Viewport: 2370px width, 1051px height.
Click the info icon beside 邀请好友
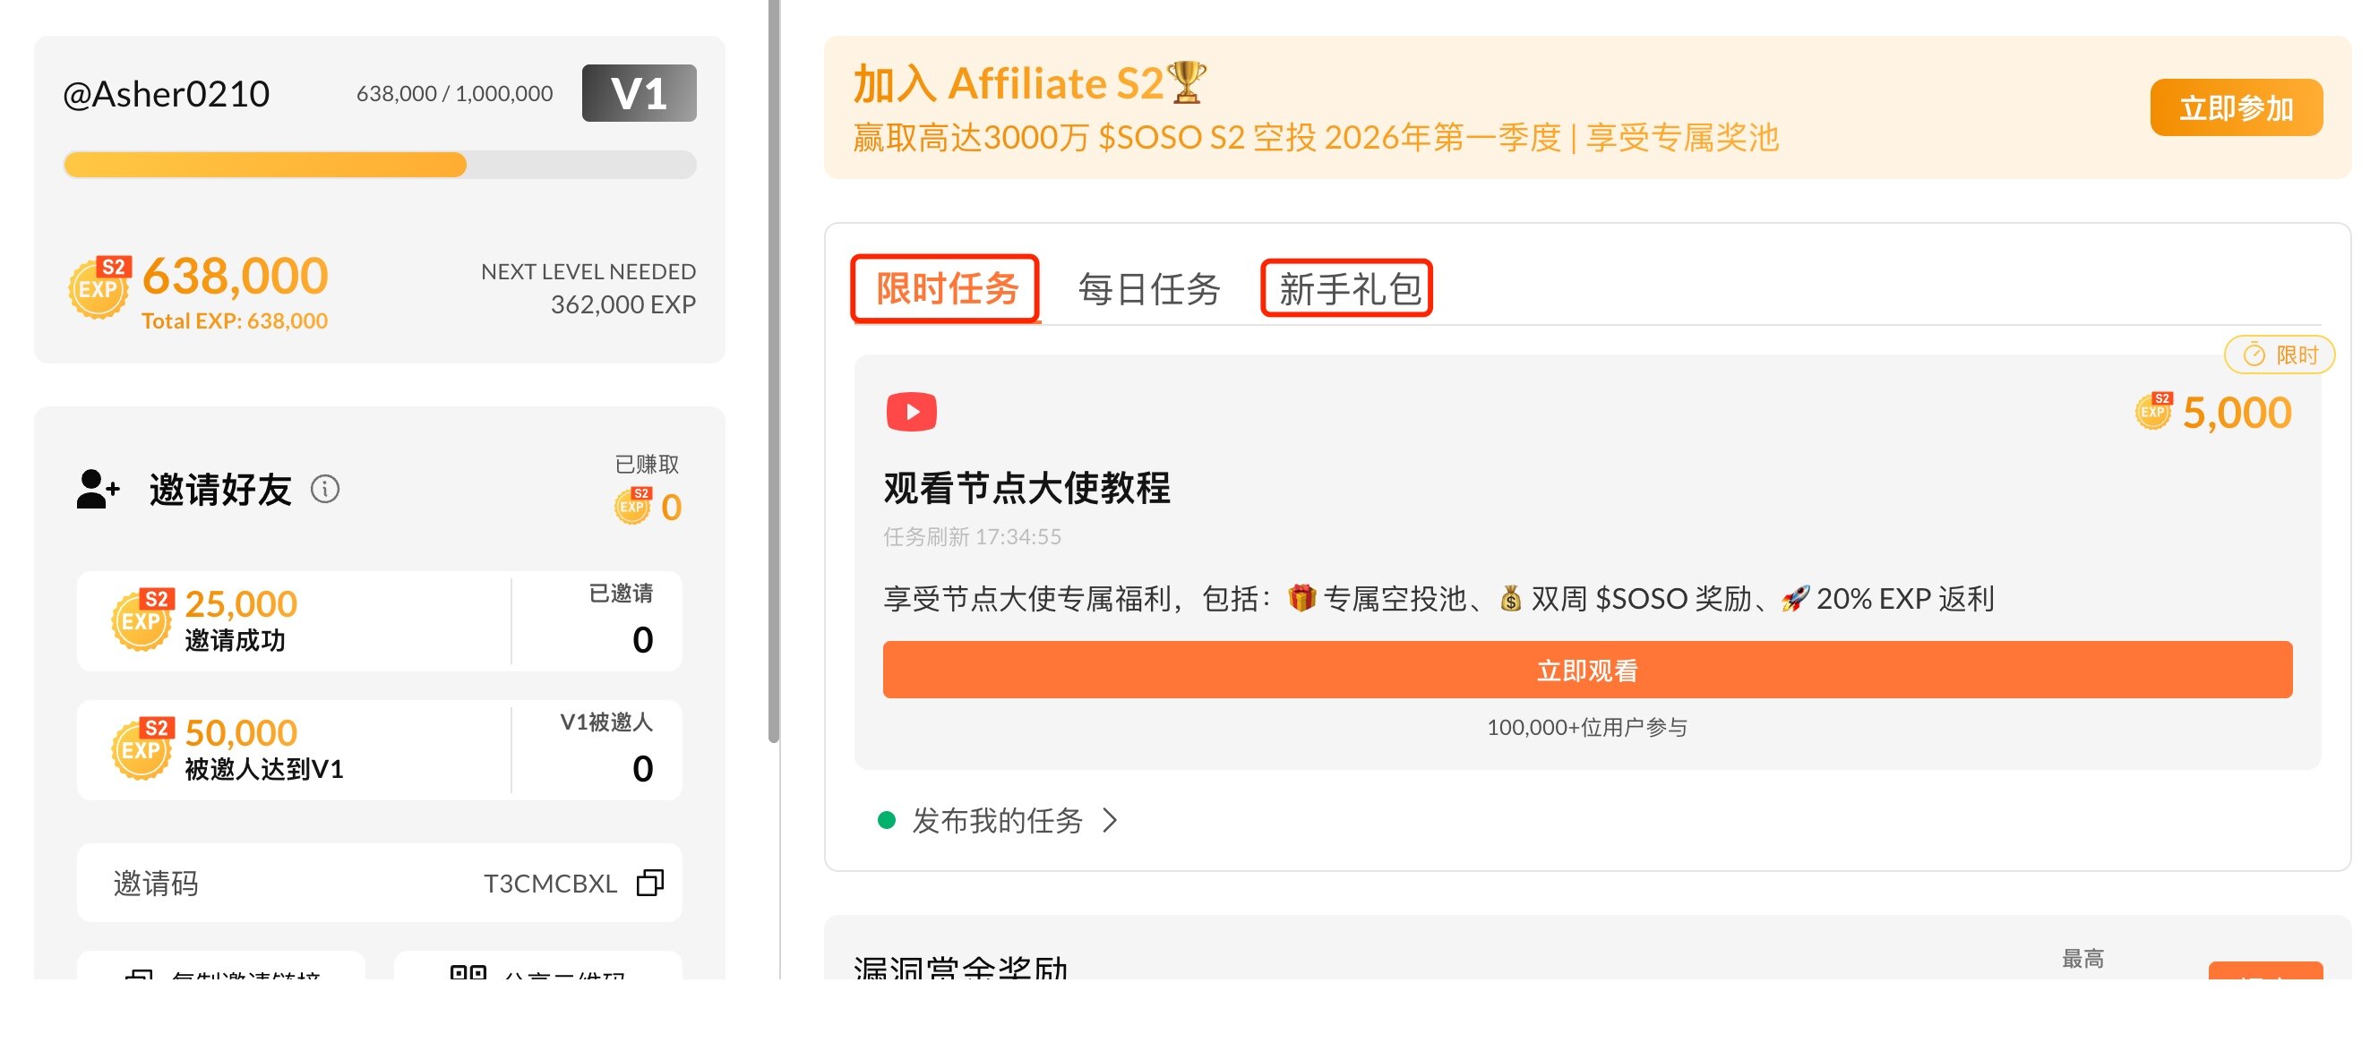point(325,488)
